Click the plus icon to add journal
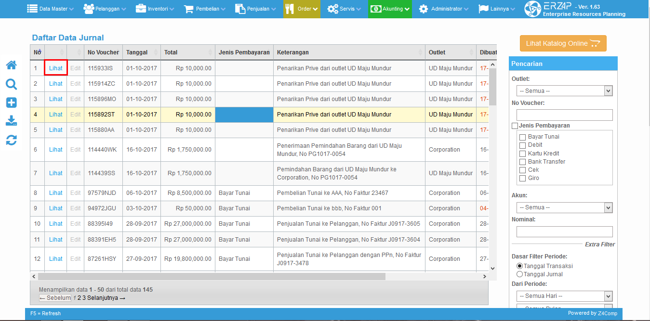This screenshot has width=650, height=321. 11,103
